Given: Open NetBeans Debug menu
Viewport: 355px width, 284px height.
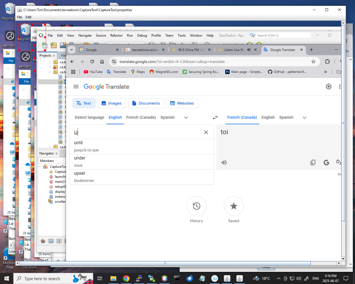Looking at the screenshot, I should click(x=142, y=35).
